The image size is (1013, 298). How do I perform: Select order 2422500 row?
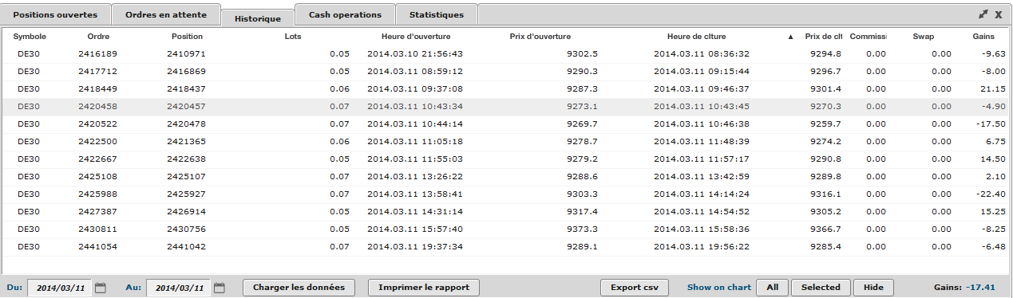tap(506, 142)
